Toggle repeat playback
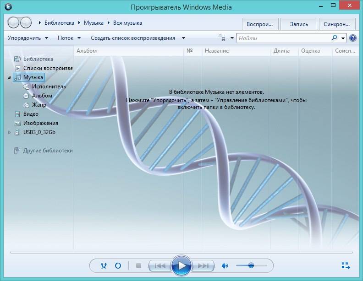The width and height of the screenshot is (363, 281). (118, 265)
